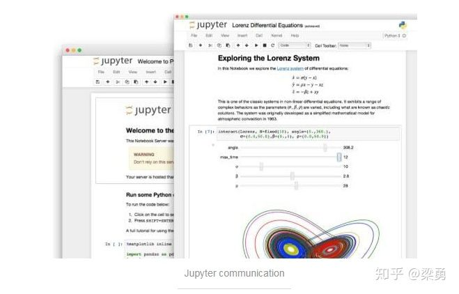Image resolution: width=459 pixels, height=294 pixels.
Task: Copy selected cell in Lorenz notebook toolbar
Action: pos(219,45)
